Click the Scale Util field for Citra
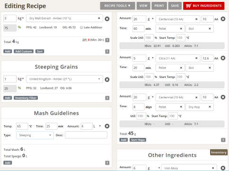 pos(149,77)
